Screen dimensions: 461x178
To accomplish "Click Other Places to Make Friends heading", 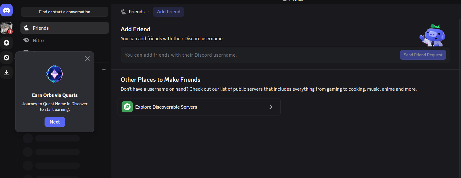I will [x=161, y=80].
